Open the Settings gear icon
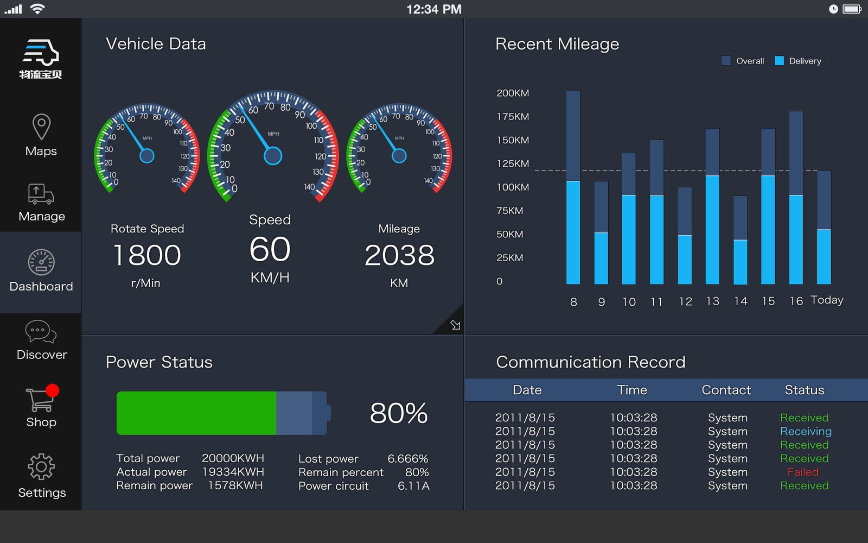Viewport: 868px width, 543px height. (x=41, y=467)
